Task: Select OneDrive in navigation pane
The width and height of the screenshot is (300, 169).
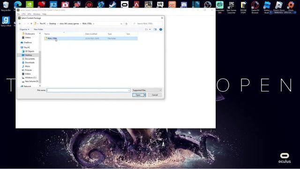Action: pos(26,43)
